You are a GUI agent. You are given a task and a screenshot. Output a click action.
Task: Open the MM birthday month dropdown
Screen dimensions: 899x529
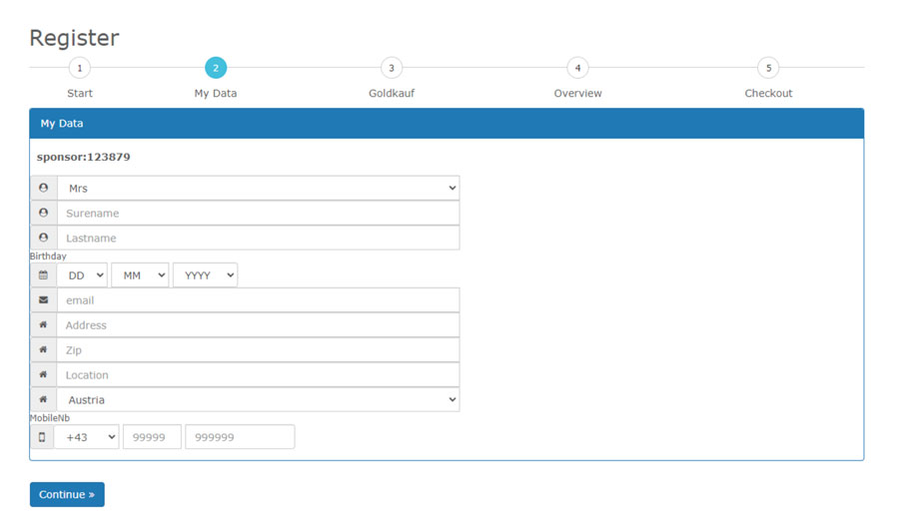click(x=140, y=275)
